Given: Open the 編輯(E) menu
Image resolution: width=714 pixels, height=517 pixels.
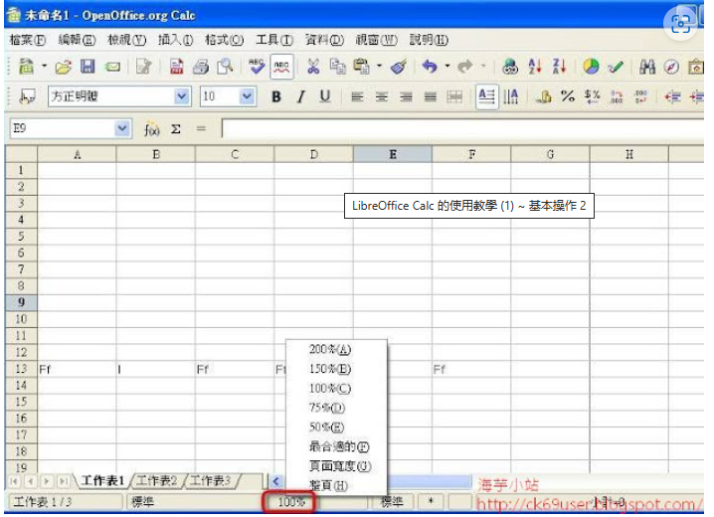Looking at the screenshot, I should pyautogui.click(x=77, y=40).
